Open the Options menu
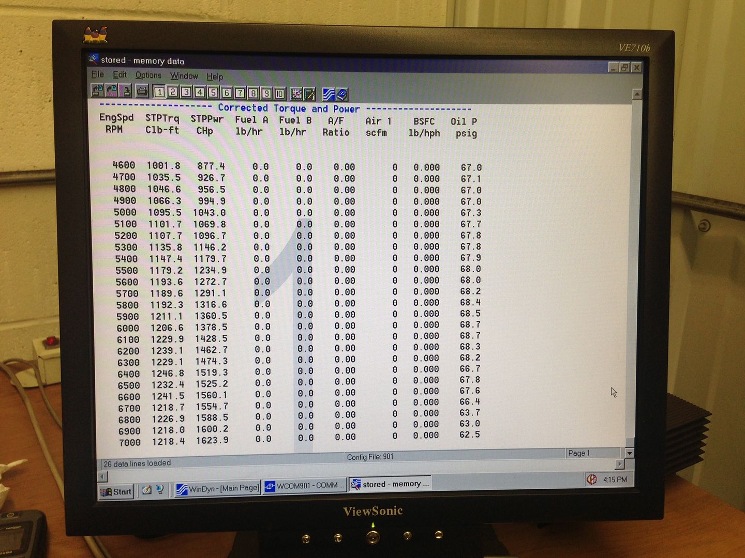Viewport: 745px width, 558px height. [x=148, y=75]
